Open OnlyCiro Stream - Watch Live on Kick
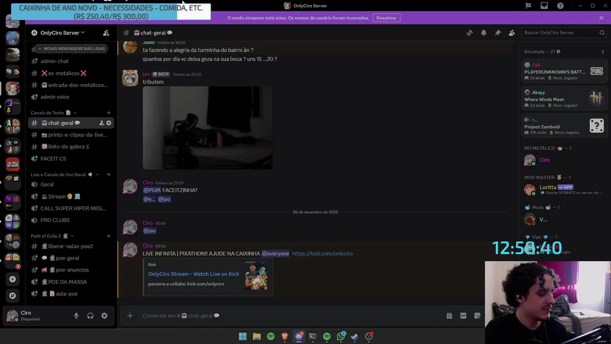The image size is (611, 344). click(x=193, y=274)
